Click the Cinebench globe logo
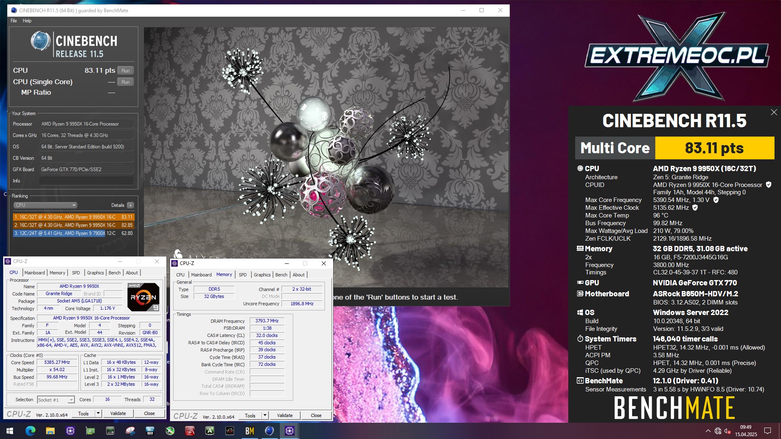The height and width of the screenshot is (439, 781). point(40,41)
